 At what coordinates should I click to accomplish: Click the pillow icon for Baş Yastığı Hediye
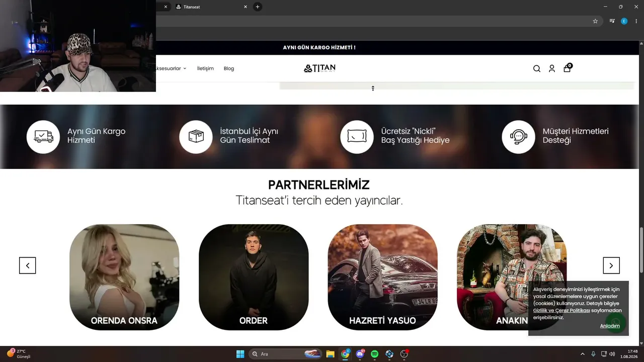pos(357,137)
